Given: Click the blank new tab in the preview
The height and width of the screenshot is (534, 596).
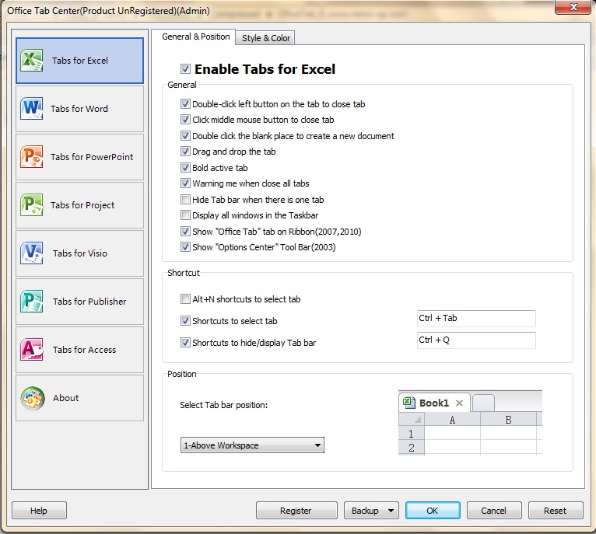Looking at the screenshot, I should coord(483,403).
